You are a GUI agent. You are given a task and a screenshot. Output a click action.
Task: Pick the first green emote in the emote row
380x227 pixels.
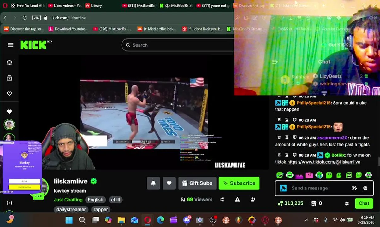tap(280, 175)
